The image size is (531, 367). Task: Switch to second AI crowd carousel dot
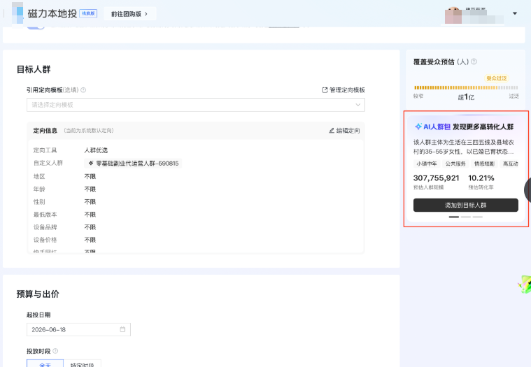466,217
